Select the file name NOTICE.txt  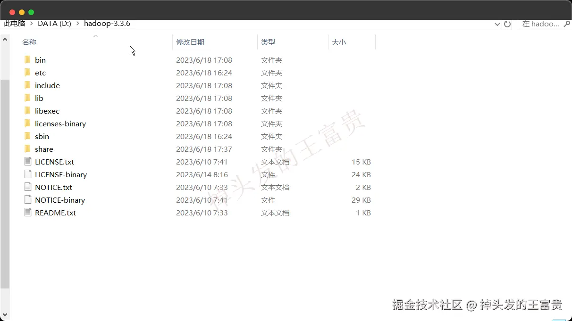[x=53, y=187]
